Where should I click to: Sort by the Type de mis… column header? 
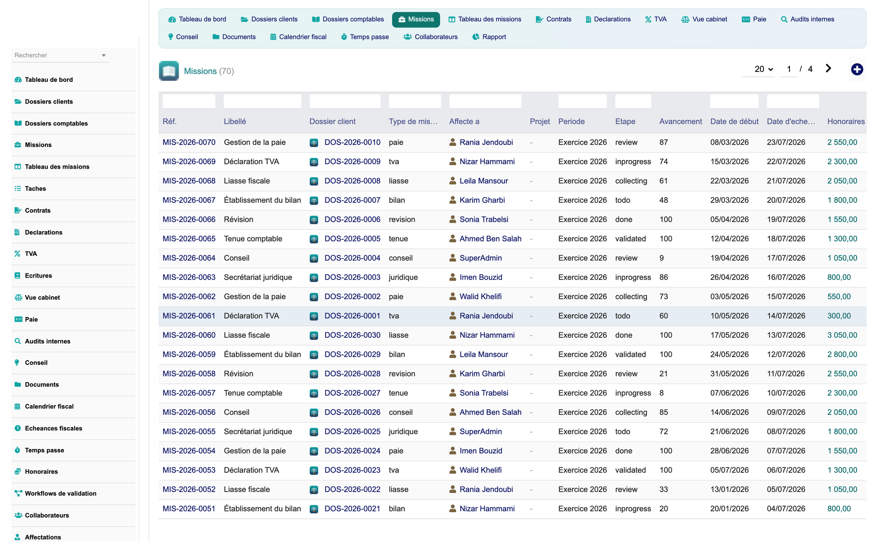pos(413,121)
